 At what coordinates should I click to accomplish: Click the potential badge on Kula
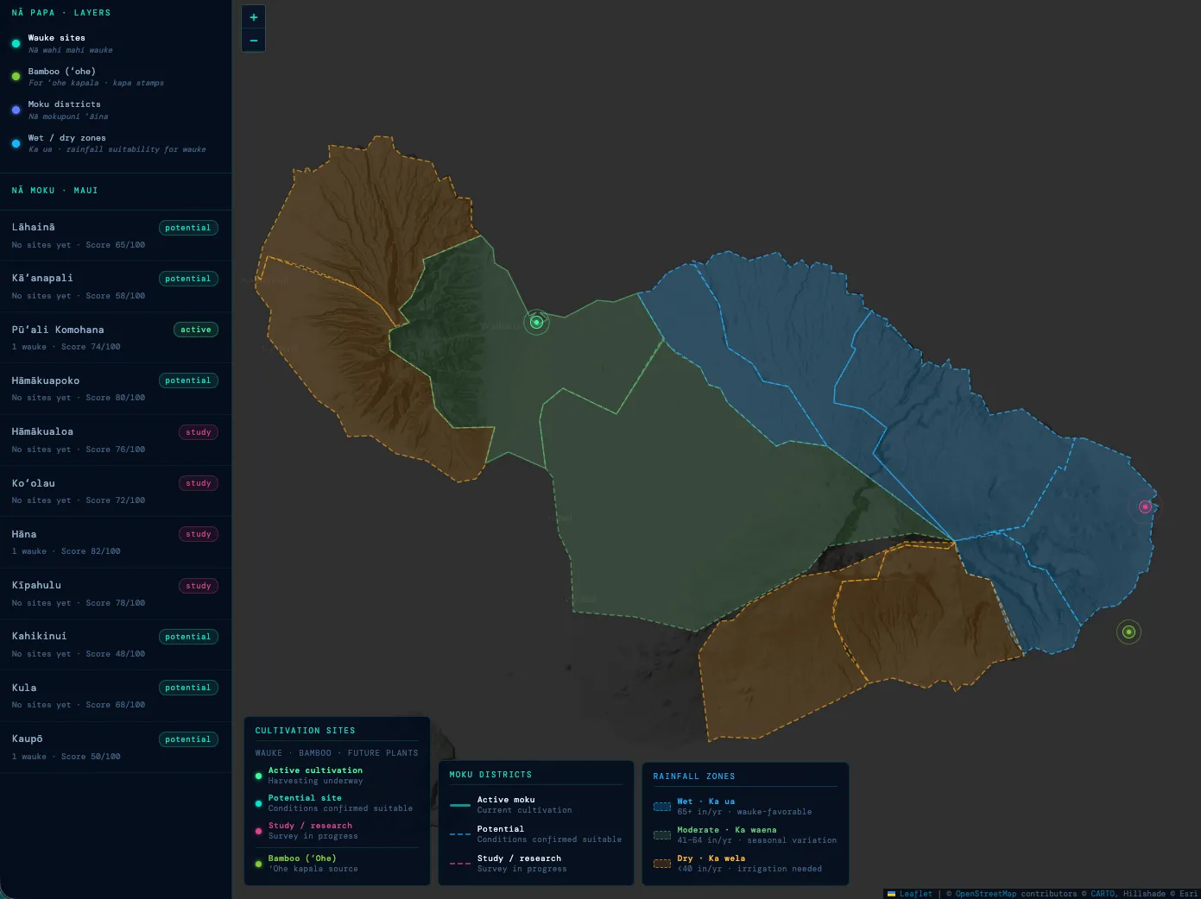click(188, 688)
